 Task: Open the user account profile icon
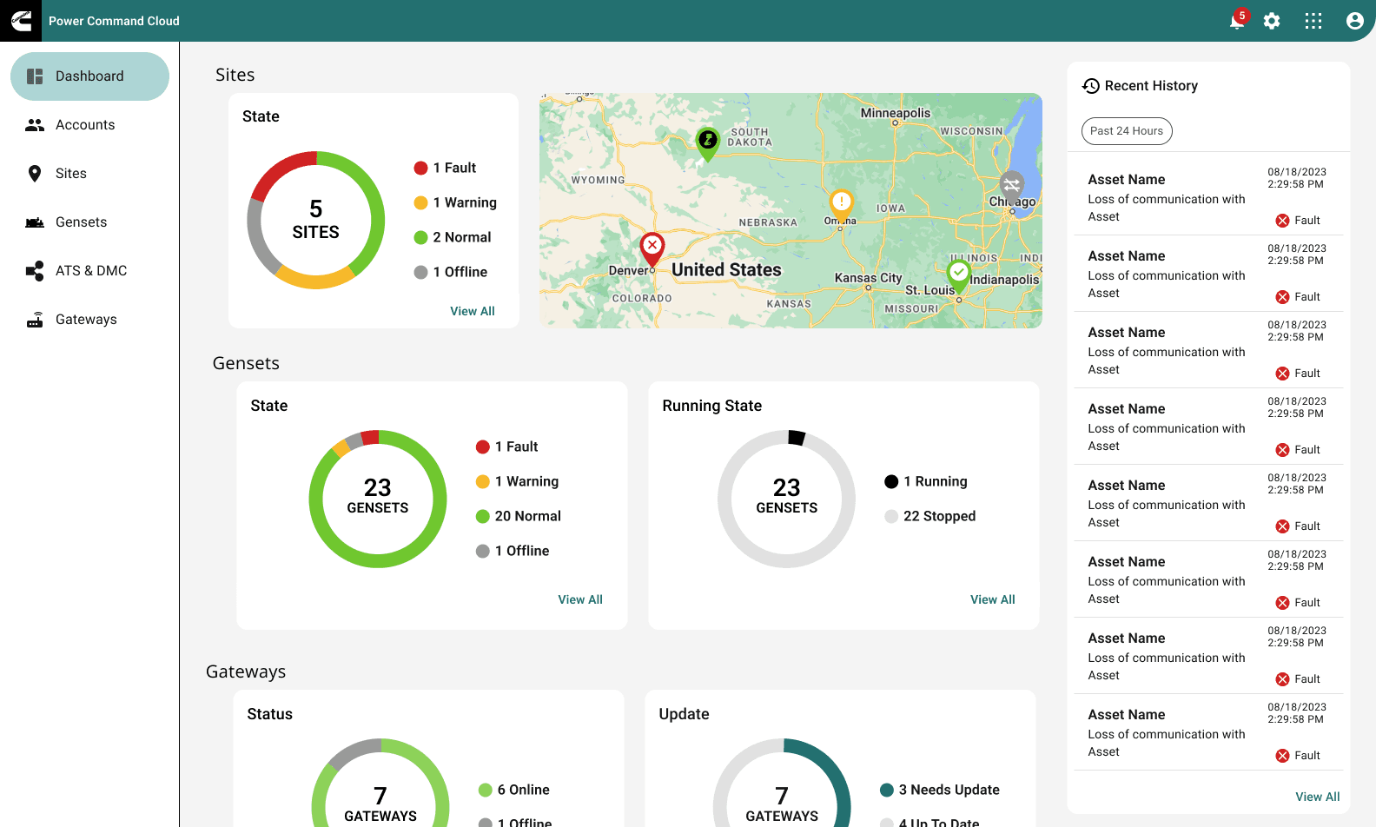point(1355,21)
